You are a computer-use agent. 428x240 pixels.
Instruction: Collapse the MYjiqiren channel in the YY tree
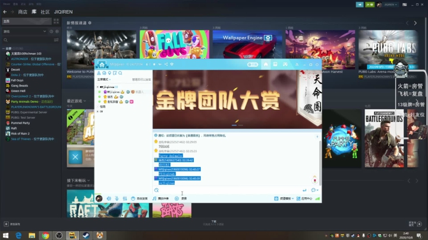click(97, 87)
